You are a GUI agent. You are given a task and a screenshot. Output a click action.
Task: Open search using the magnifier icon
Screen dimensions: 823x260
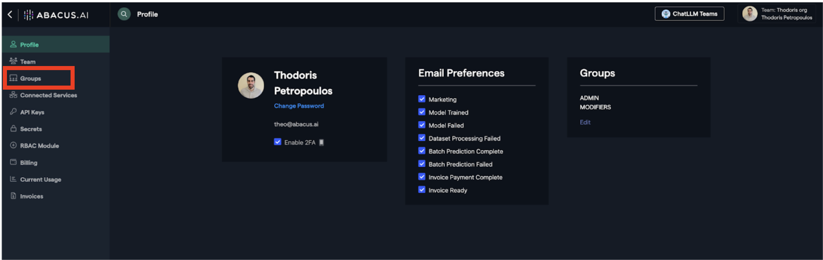124,14
